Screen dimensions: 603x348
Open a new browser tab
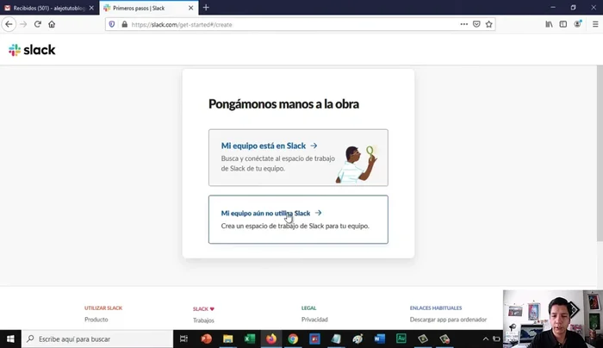(x=206, y=7)
